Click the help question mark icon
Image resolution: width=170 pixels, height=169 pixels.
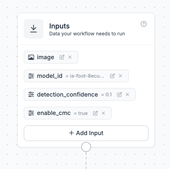coord(143,24)
